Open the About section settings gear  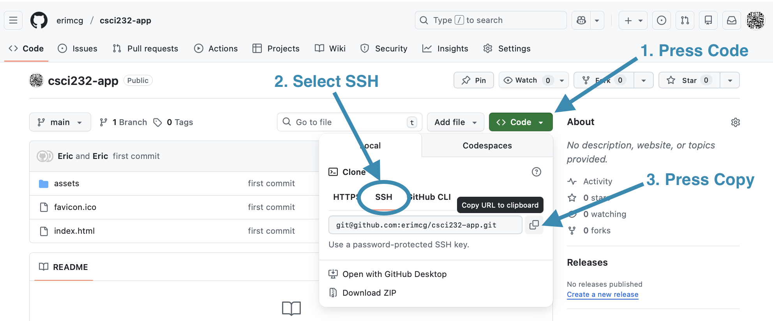(735, 122)
